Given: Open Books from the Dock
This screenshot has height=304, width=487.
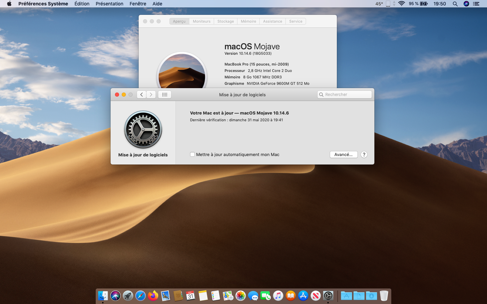Looking at the screenshot, I should coord(291,296).
